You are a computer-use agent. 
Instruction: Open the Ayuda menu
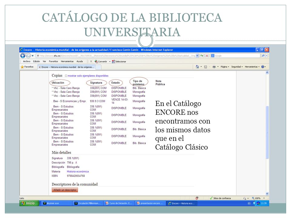pos(80,61)
